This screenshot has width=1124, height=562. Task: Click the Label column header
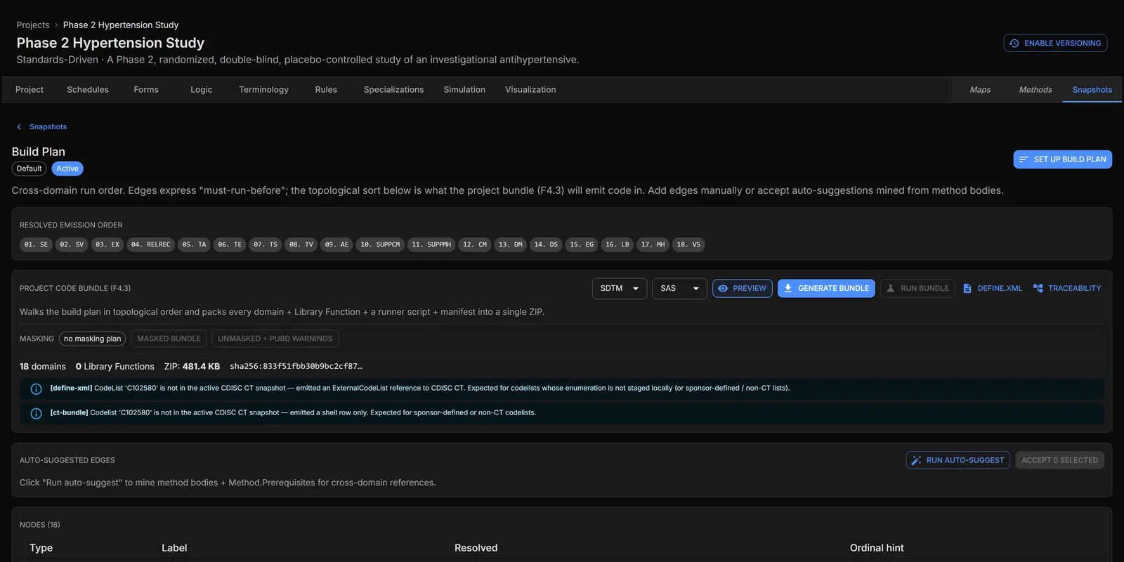(x=174, y=548)
